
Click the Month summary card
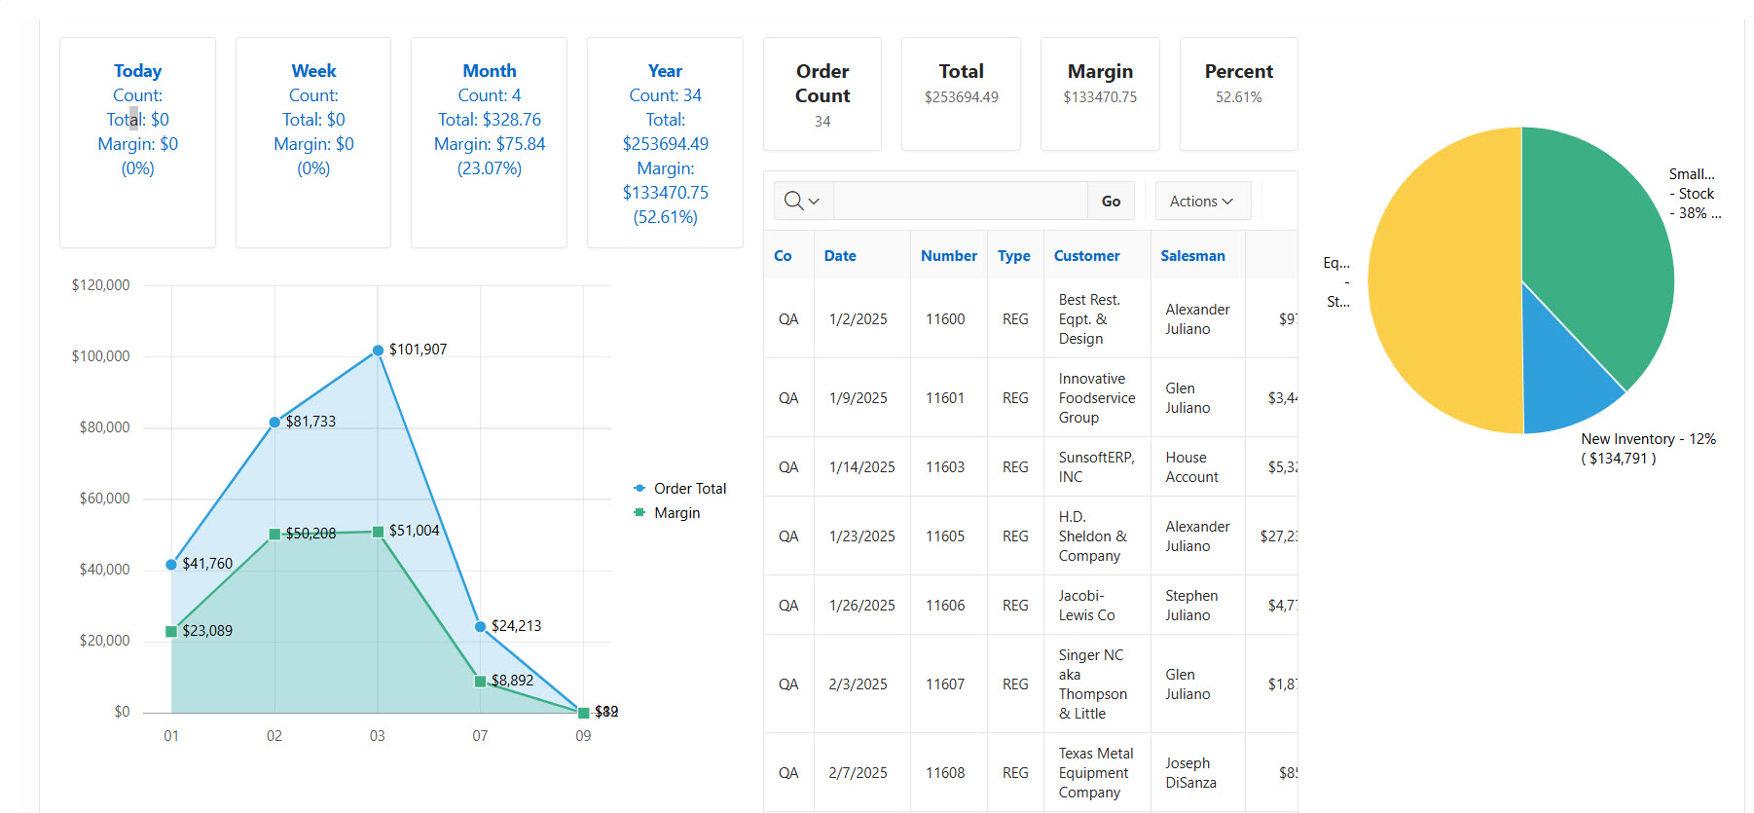pos(489,142)
